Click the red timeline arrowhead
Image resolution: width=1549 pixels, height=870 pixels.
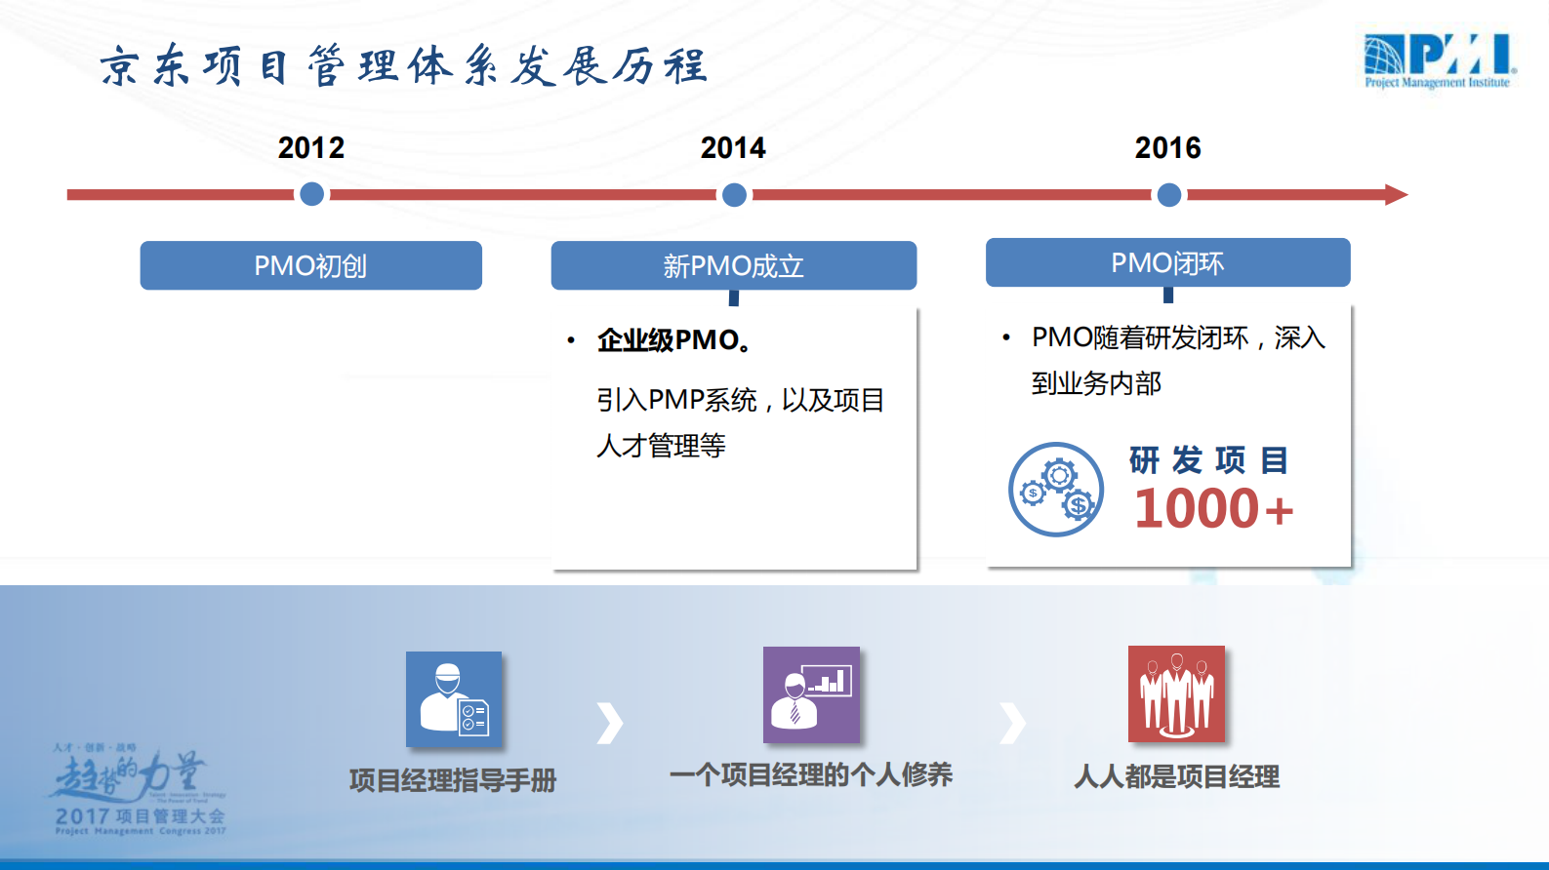[1396, 195]
